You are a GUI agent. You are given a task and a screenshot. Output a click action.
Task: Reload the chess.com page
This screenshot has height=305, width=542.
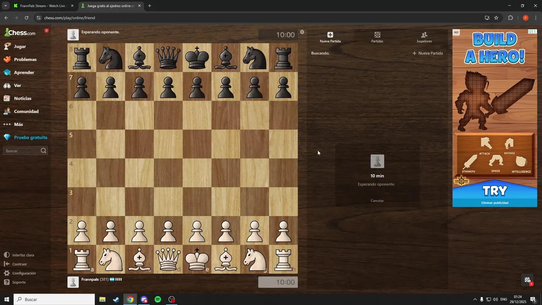[x=26, y=18]
